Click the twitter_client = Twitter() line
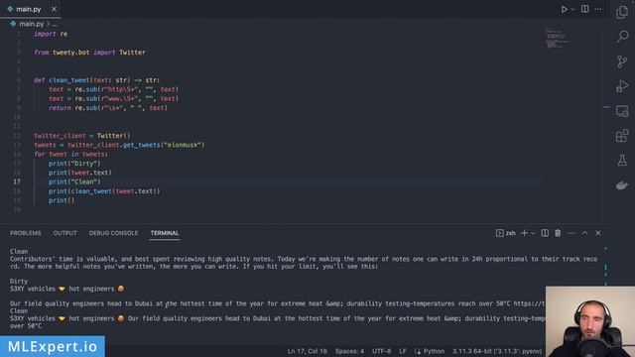 pyautogui.click(x=82, y=136)
